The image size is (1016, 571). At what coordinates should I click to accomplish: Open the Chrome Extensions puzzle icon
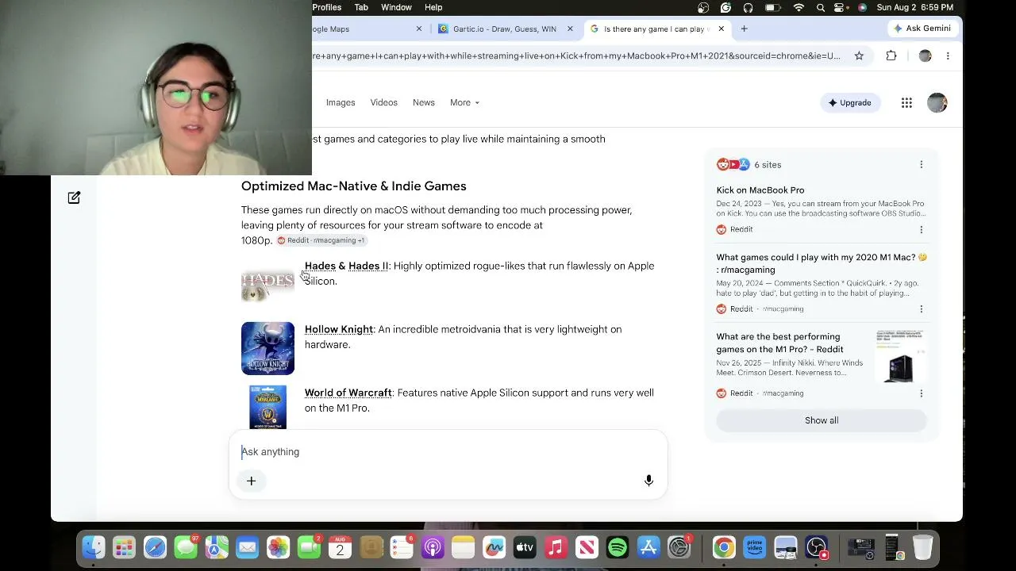point(891,56)
